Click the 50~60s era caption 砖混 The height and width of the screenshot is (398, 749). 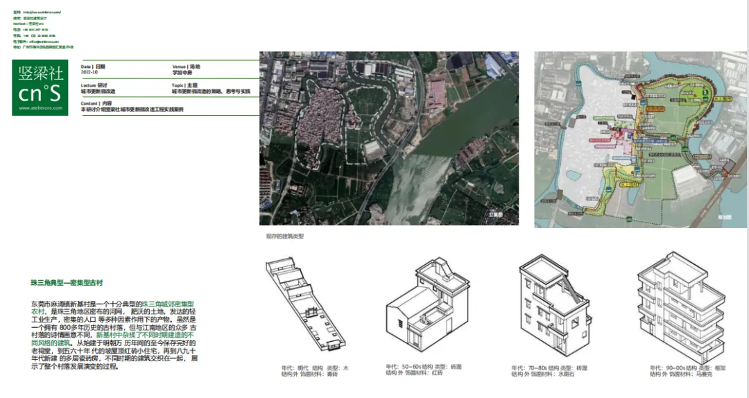click(x=456, y=367)
